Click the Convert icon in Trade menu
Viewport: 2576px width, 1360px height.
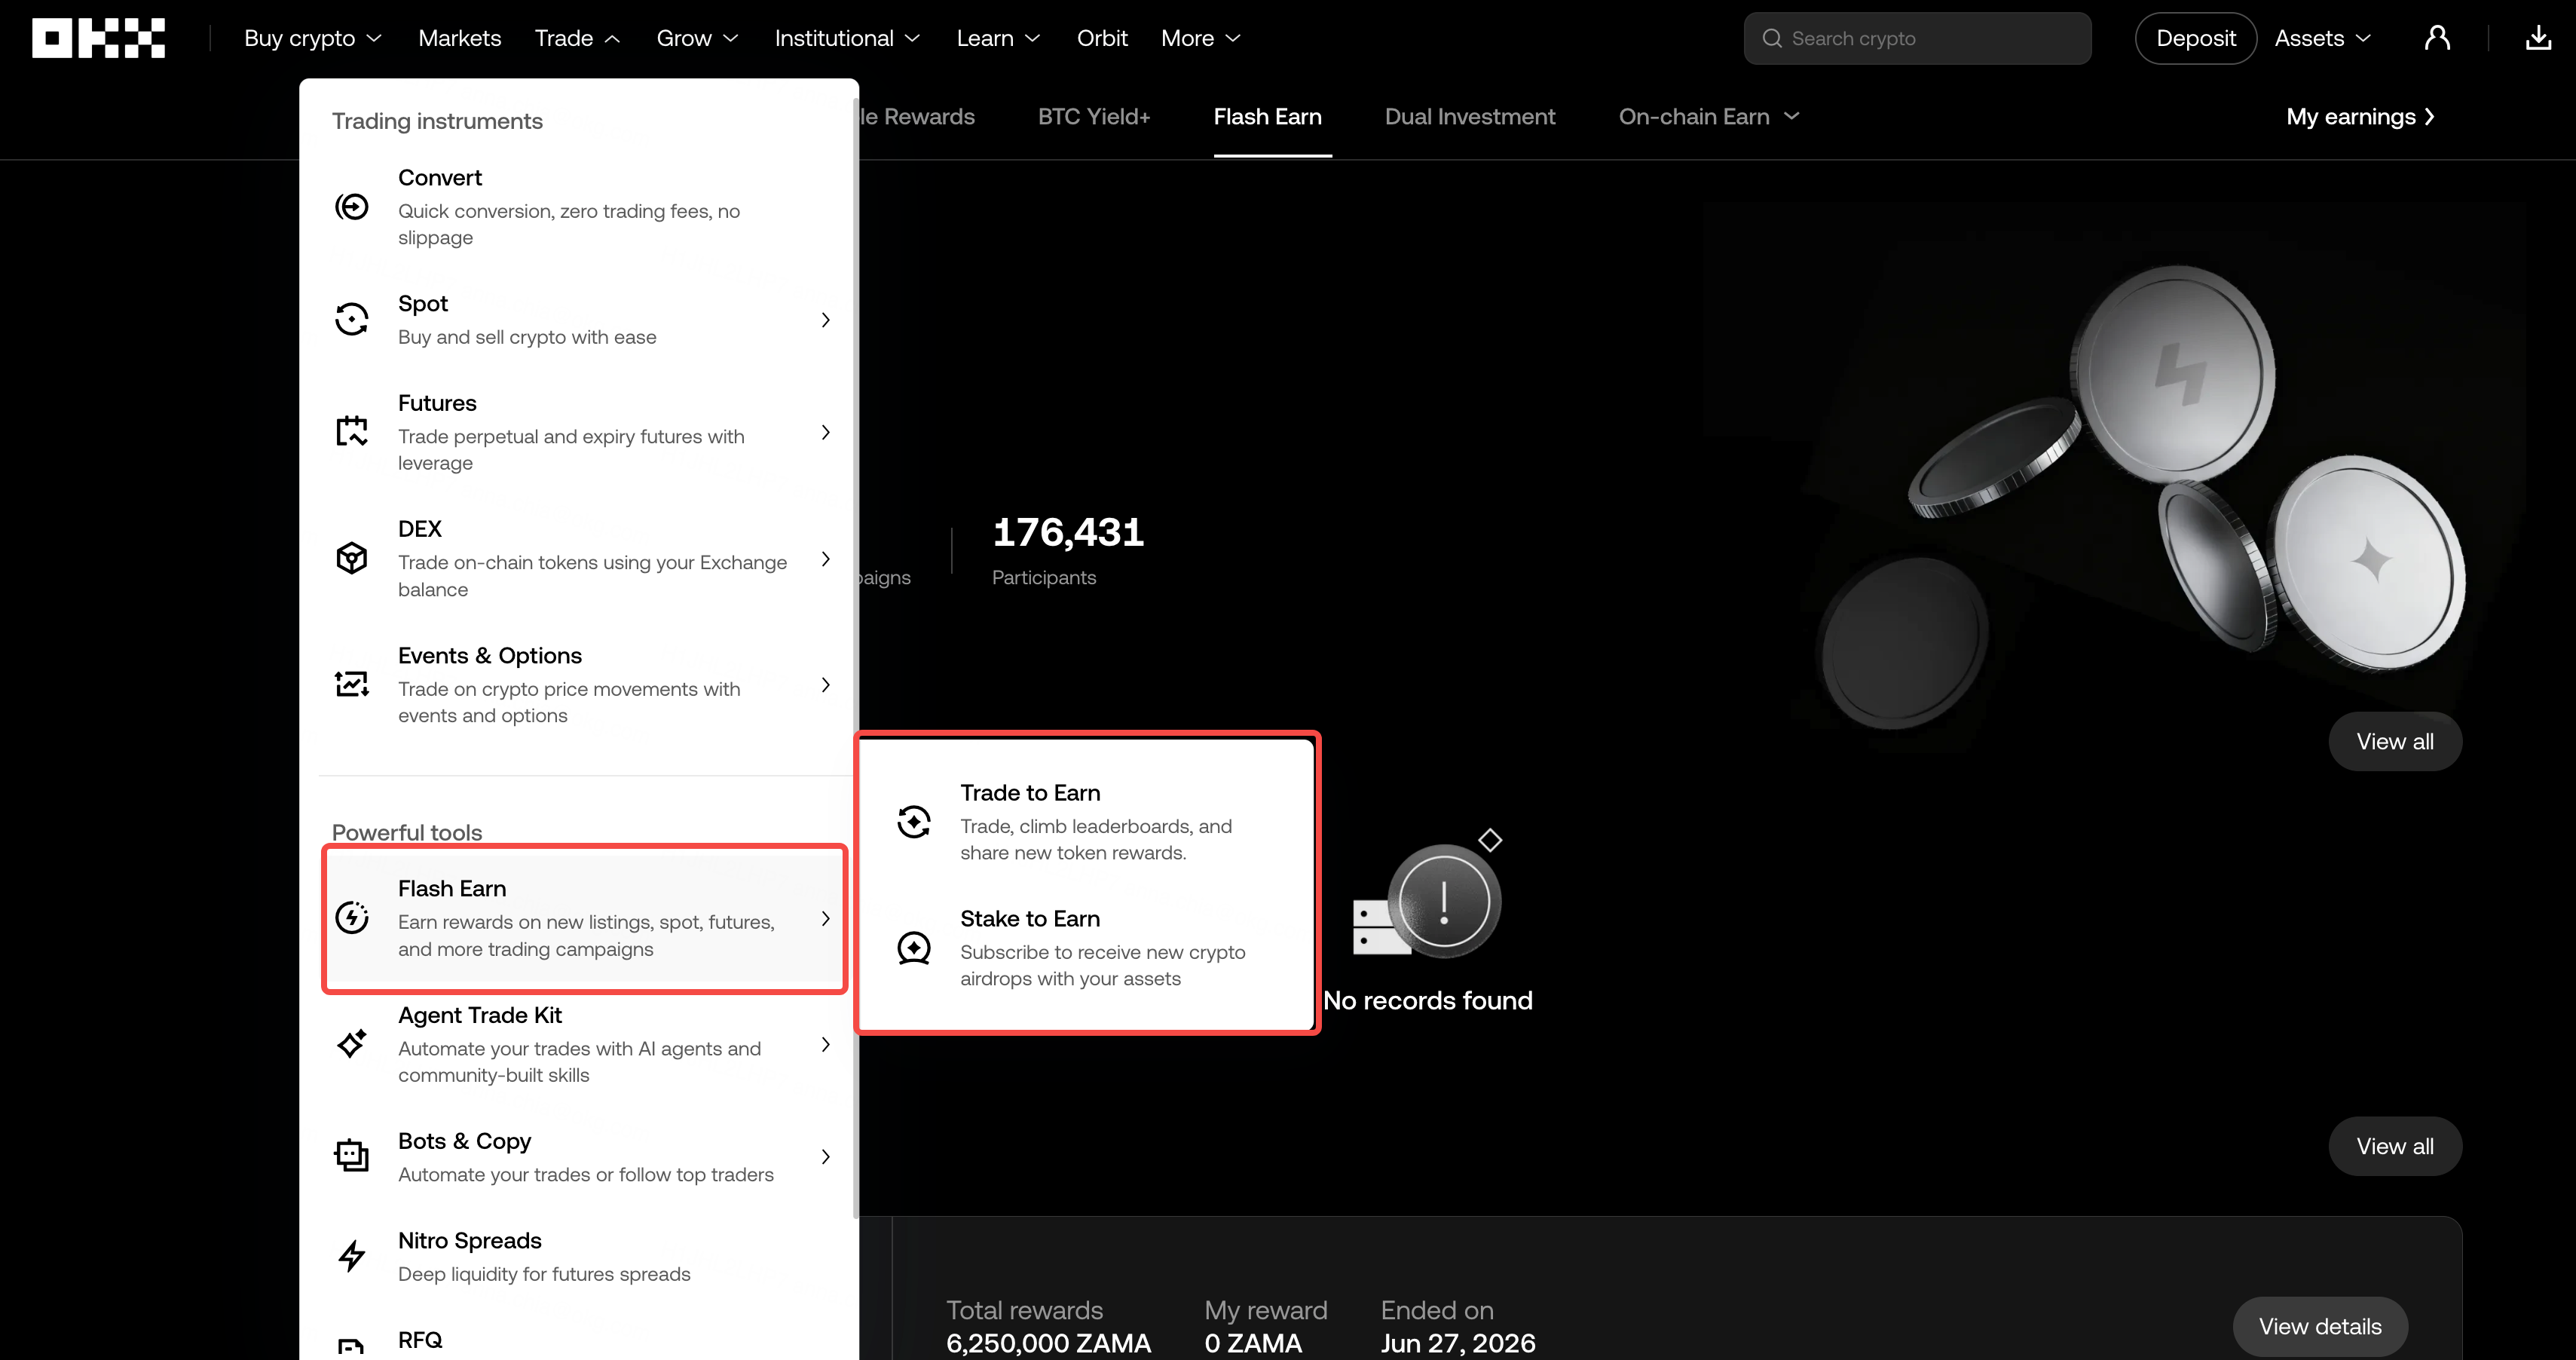pos(352,207)
